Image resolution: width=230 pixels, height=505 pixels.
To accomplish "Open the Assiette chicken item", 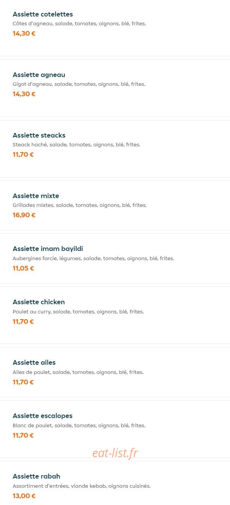I will coord(39,302).
